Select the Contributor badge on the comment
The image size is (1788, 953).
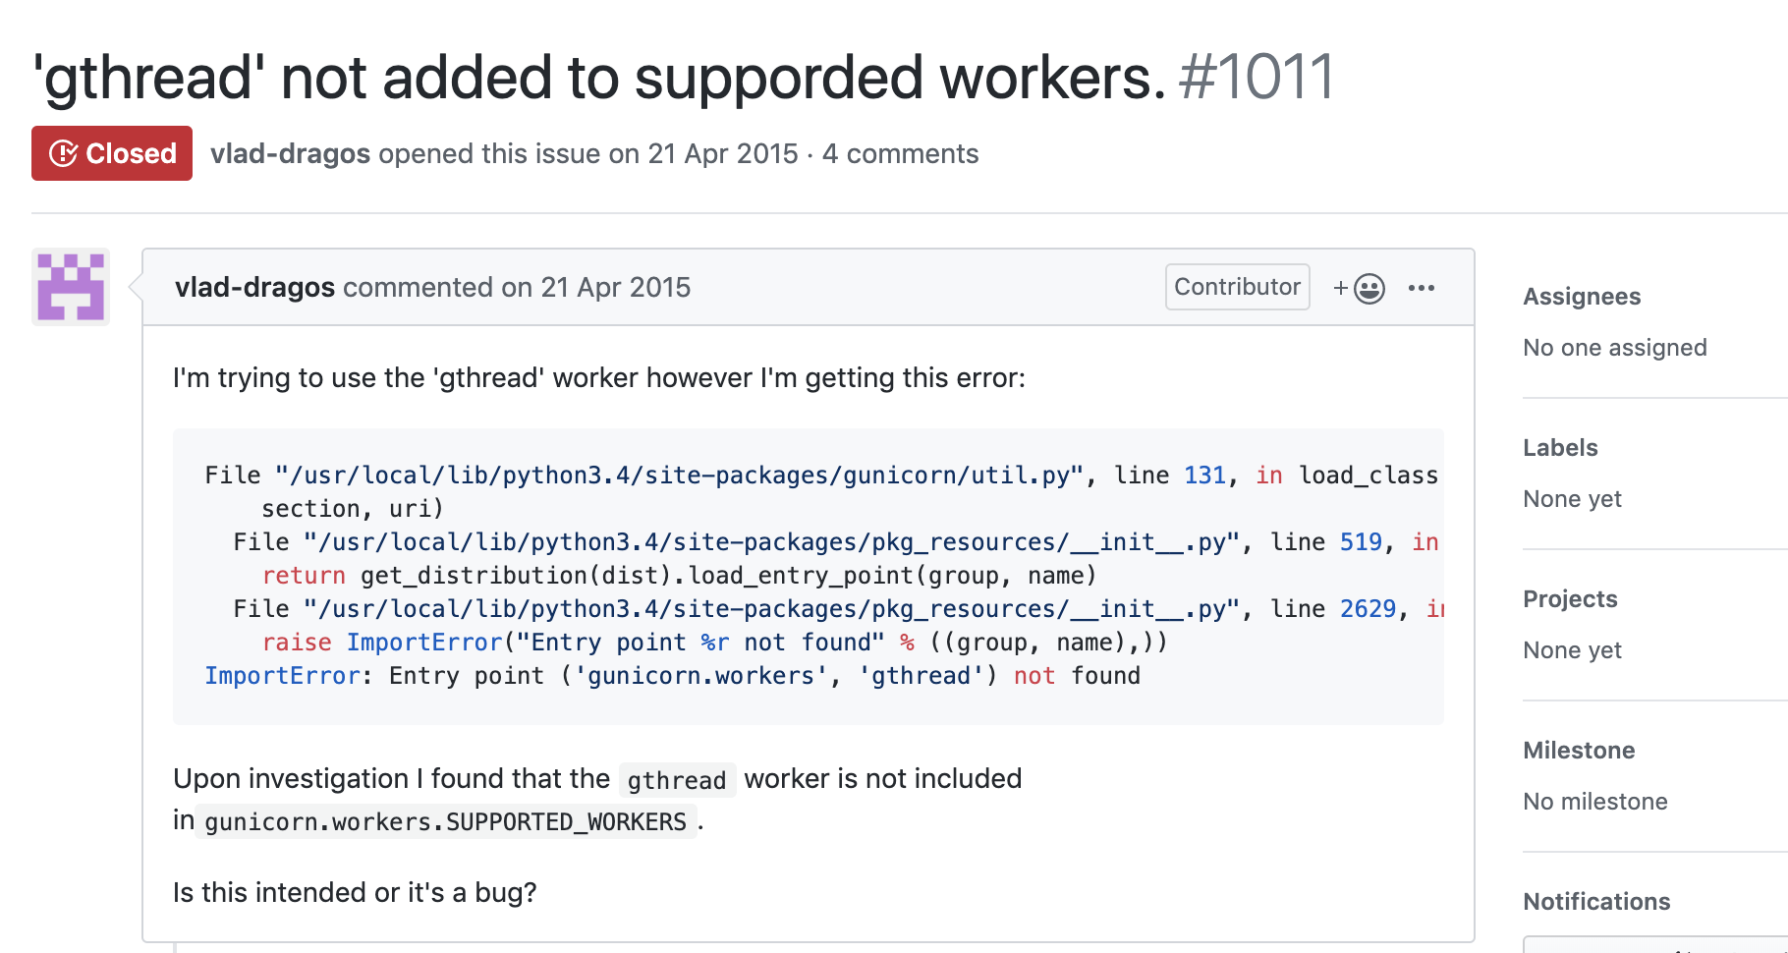1237,287
